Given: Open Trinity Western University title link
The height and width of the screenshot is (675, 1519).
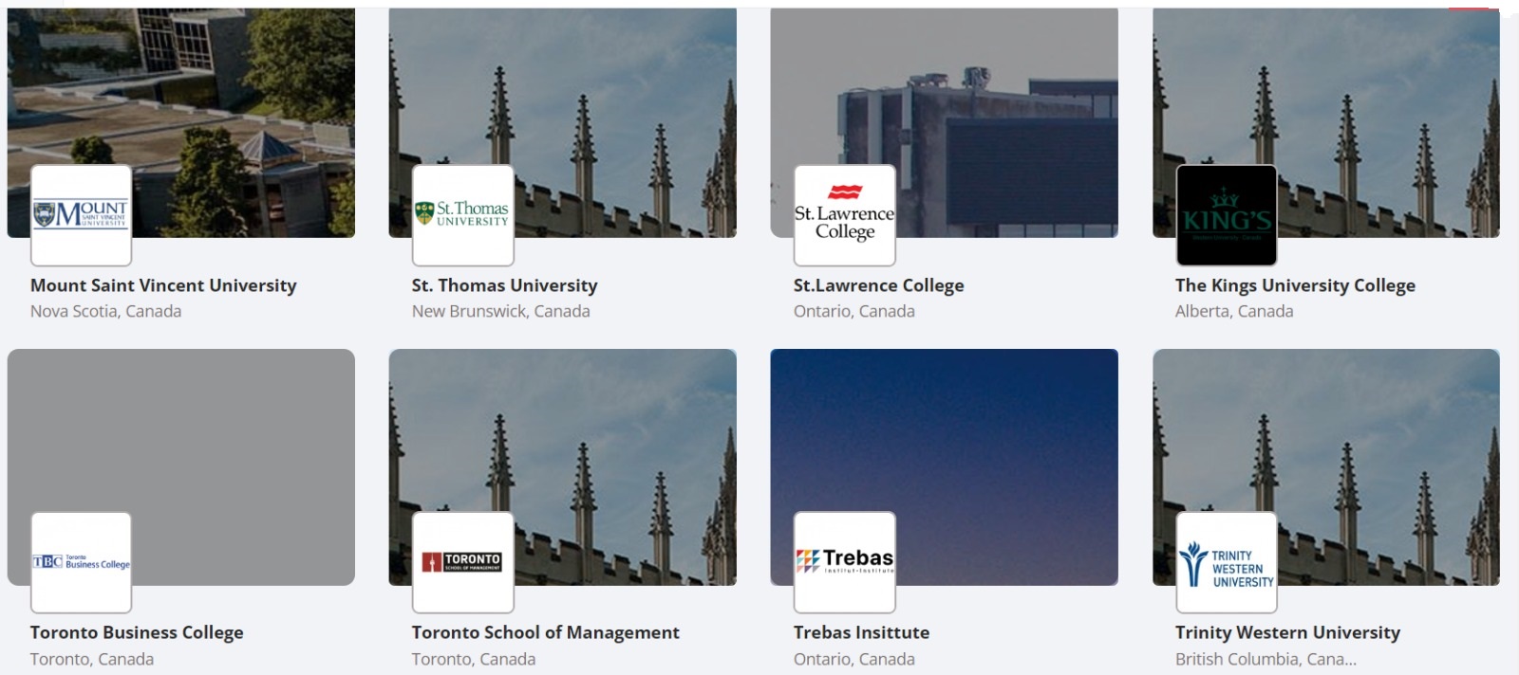Looking at the screenshot, I should tap(1287, 632).
